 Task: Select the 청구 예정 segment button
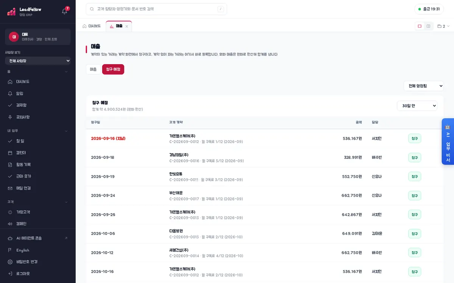113,69
